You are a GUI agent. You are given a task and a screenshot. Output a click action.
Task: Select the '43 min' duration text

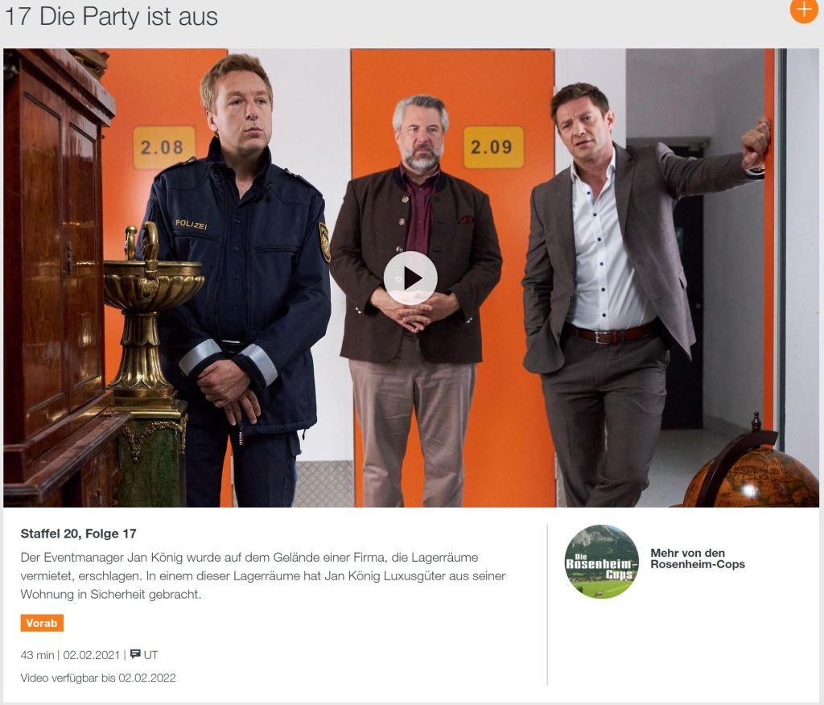point(37,655)
